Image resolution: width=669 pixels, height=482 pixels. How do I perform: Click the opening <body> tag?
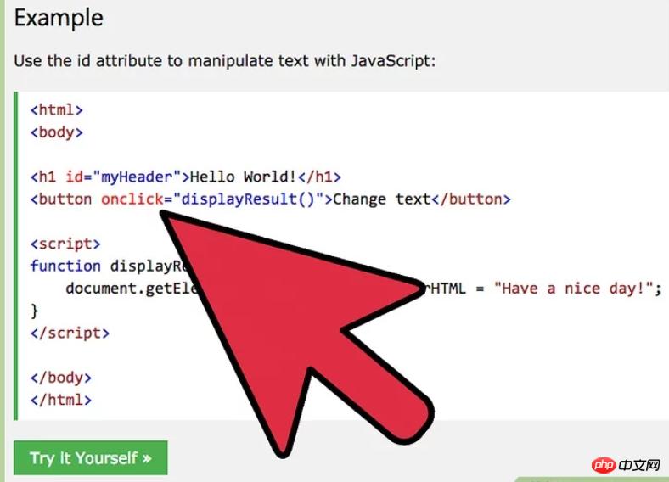pyautogui.click(x=56, y=132)
